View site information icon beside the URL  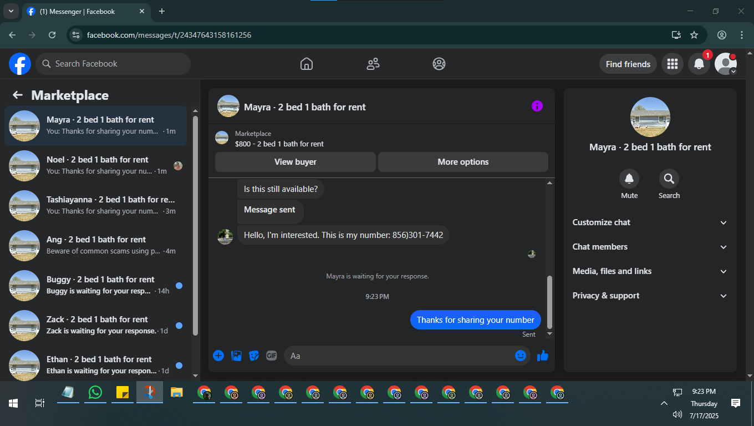point(76,35)
